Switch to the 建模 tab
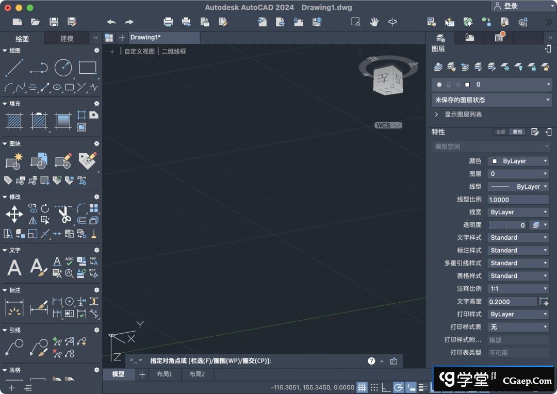557x394 pixels. pyautogui.click(x=67, y=39)
